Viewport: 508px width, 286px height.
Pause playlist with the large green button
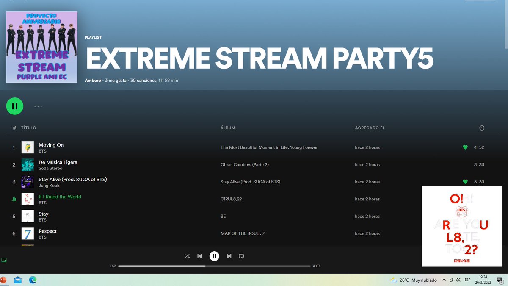point(15,106)
